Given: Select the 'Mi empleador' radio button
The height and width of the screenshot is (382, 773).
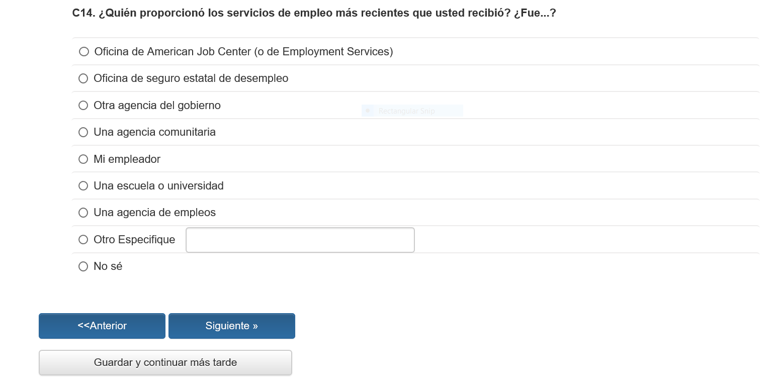Looking at the screenshot, I should tap(83, 159).
